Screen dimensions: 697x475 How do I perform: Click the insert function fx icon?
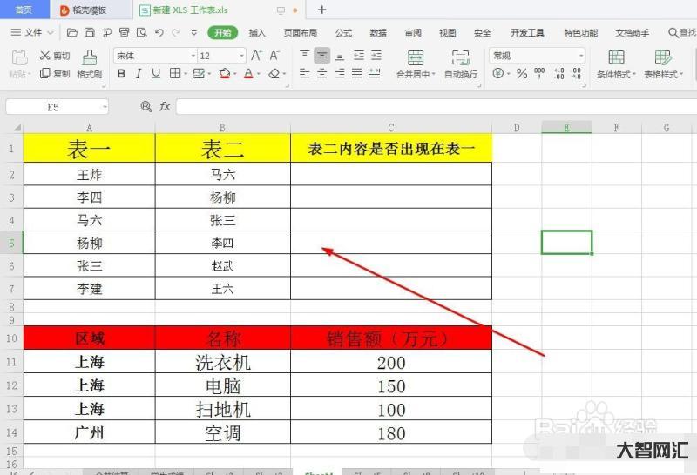coord(164,106)
